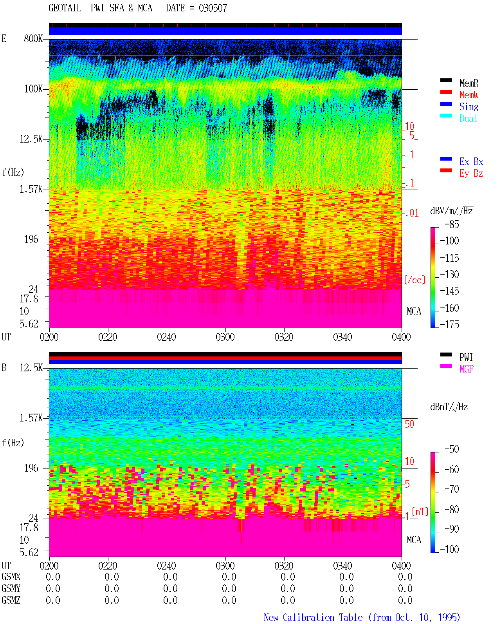The height and width of the screenshot is (624, 501).
Task: Click the 'dBnT/√Hz' unit label
Action: pyautogui.click(x=449, y=407)
